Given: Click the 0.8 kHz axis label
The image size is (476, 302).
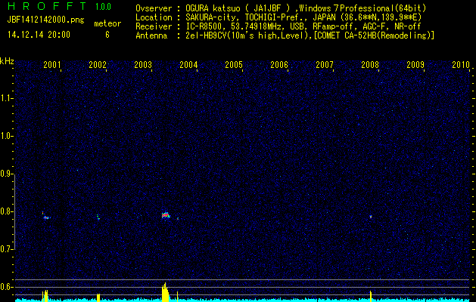Looking at the screenshot, I should point(6,211).
